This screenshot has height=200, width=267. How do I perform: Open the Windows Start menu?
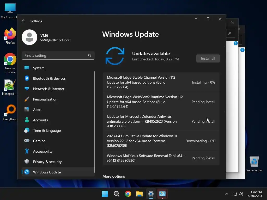(x=105, y=194)
